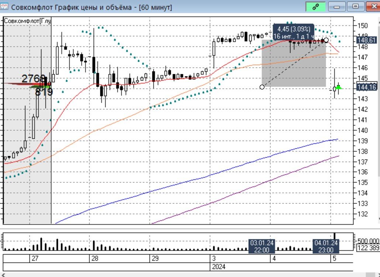Click price axis label 132

pyautogui.click(x=363, y=214)
